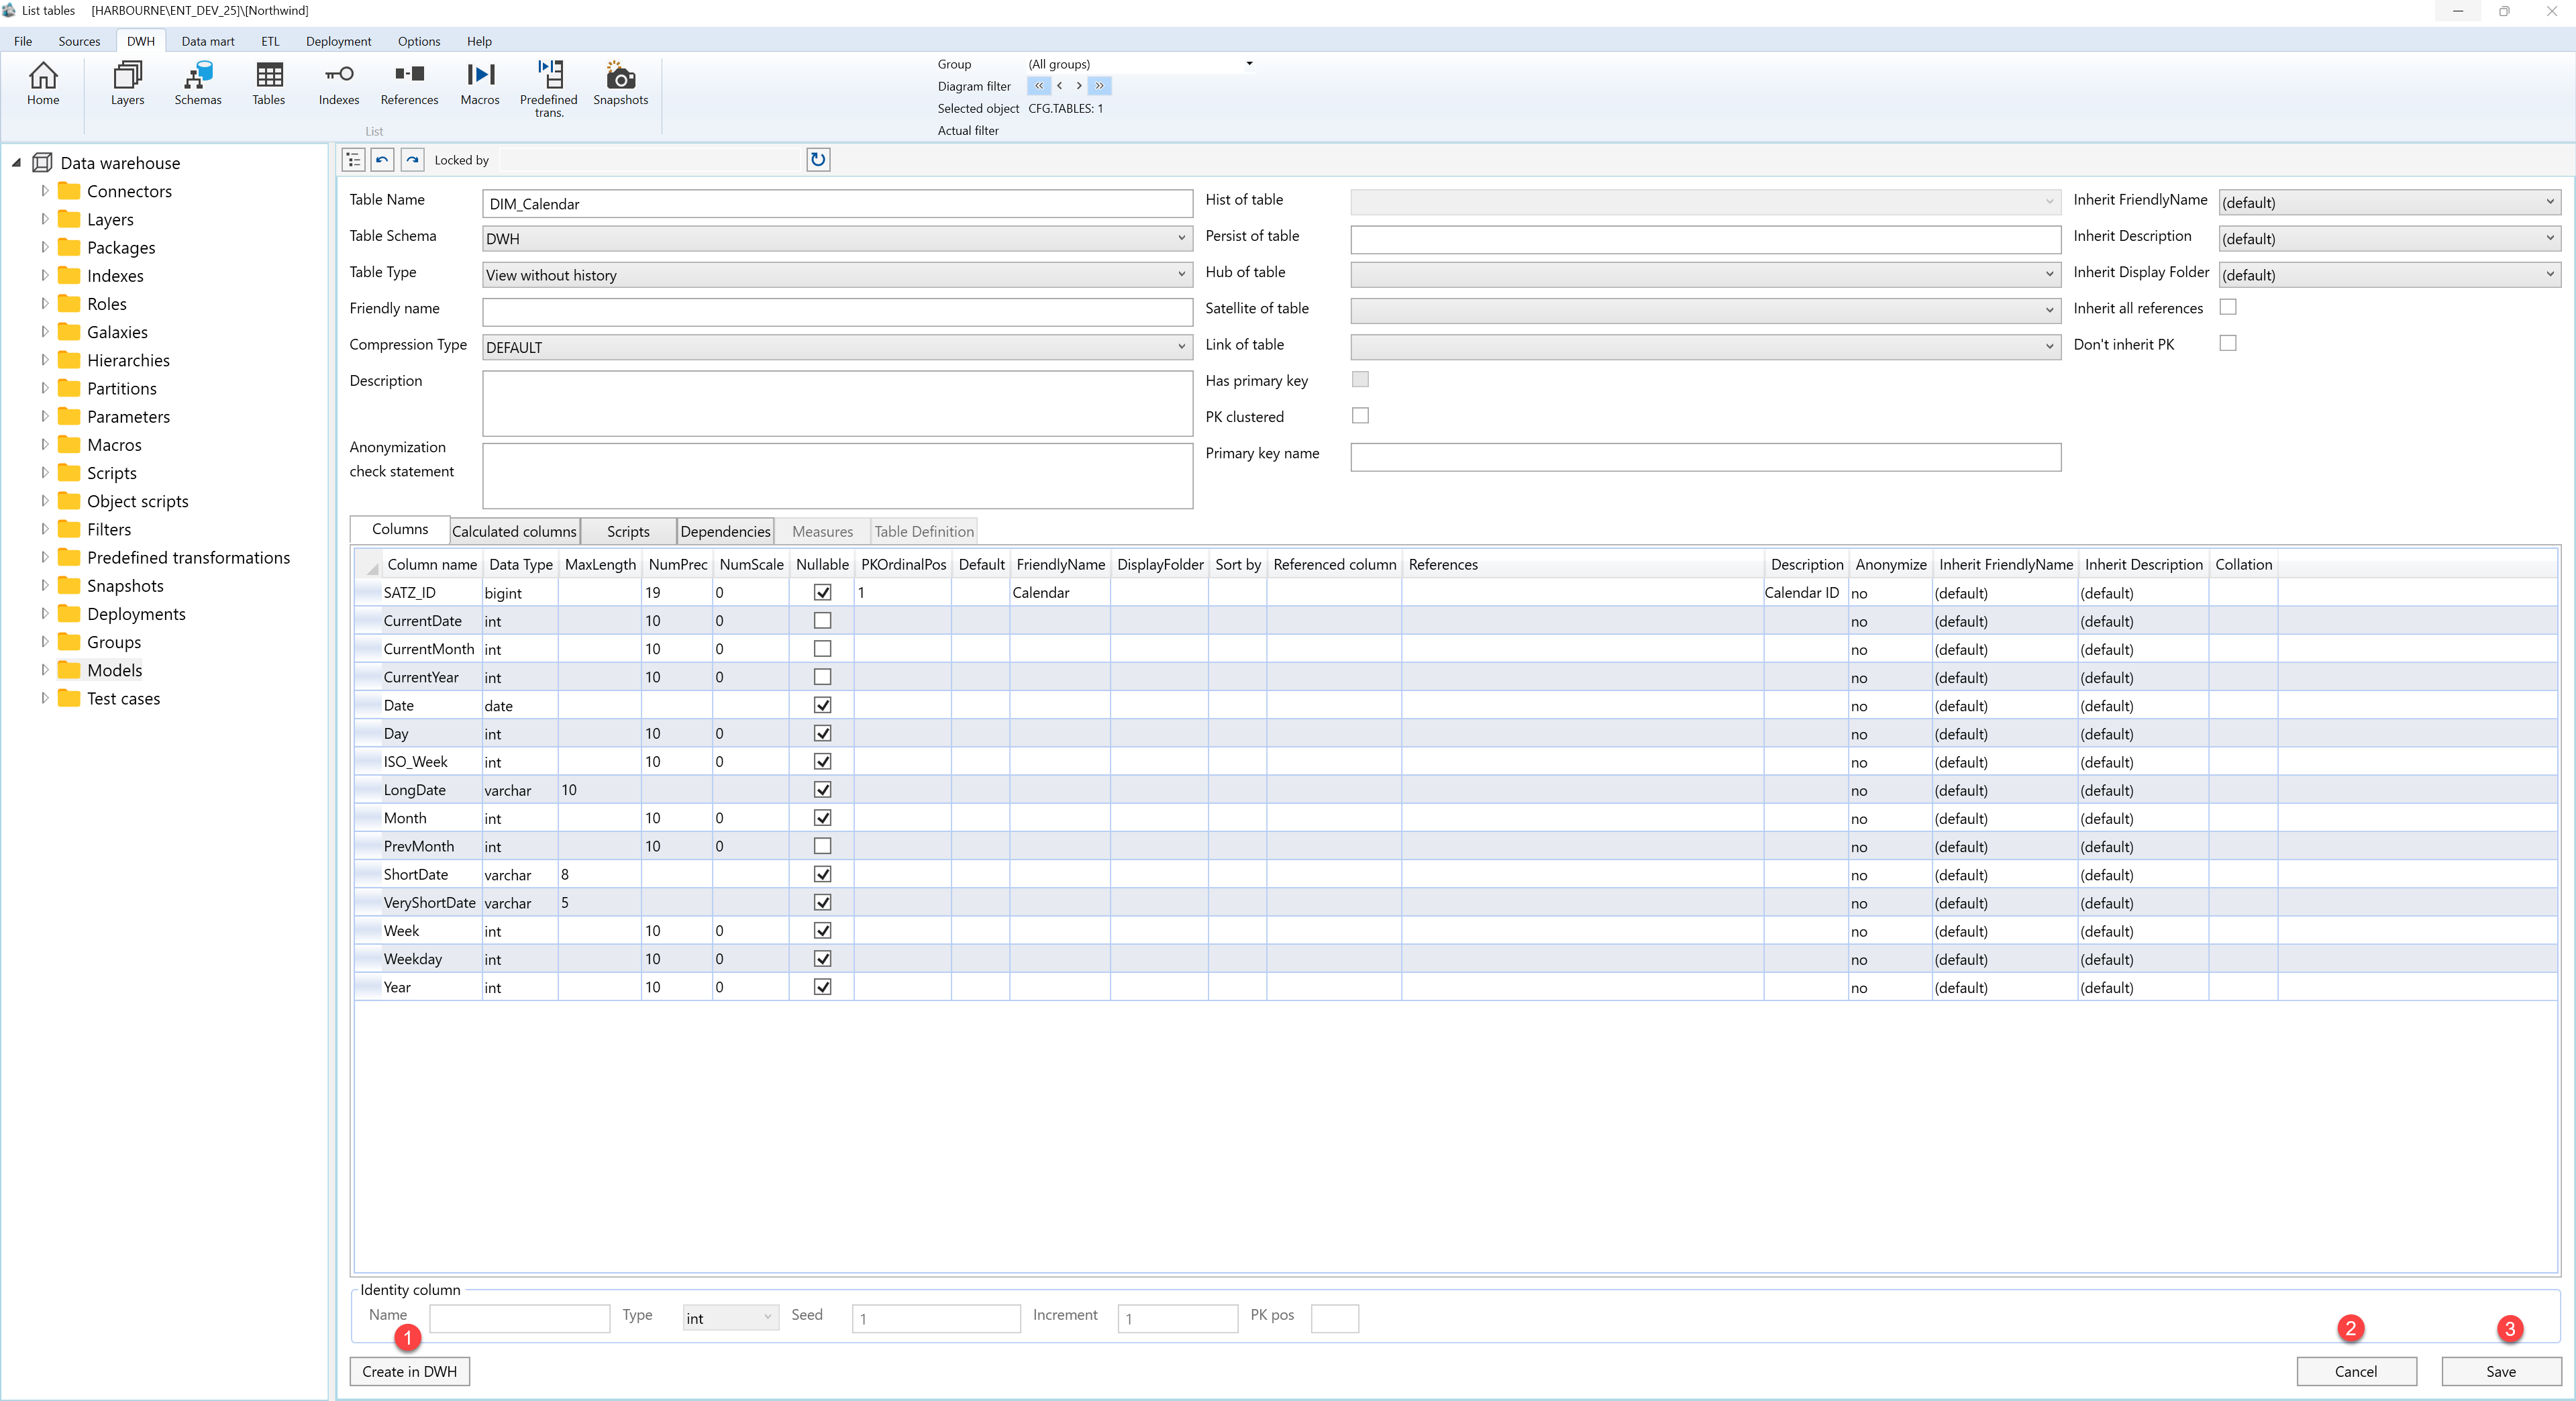Open Predefined trans. list icon

(549, 88)
